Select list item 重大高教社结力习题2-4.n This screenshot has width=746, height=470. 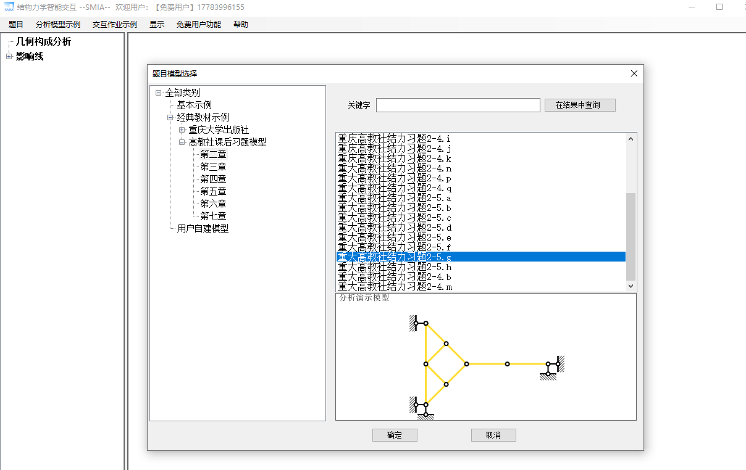tap(480, 168)
